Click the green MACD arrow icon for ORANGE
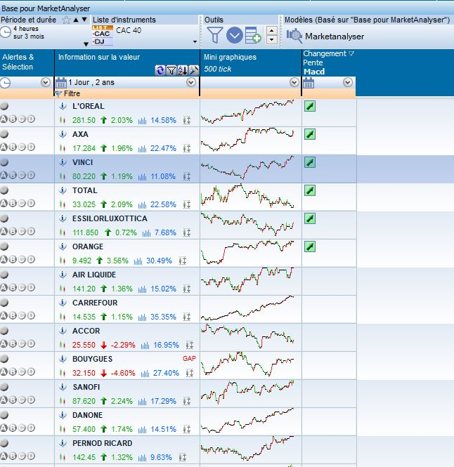454x467 pixels. (x=310, y=246)
